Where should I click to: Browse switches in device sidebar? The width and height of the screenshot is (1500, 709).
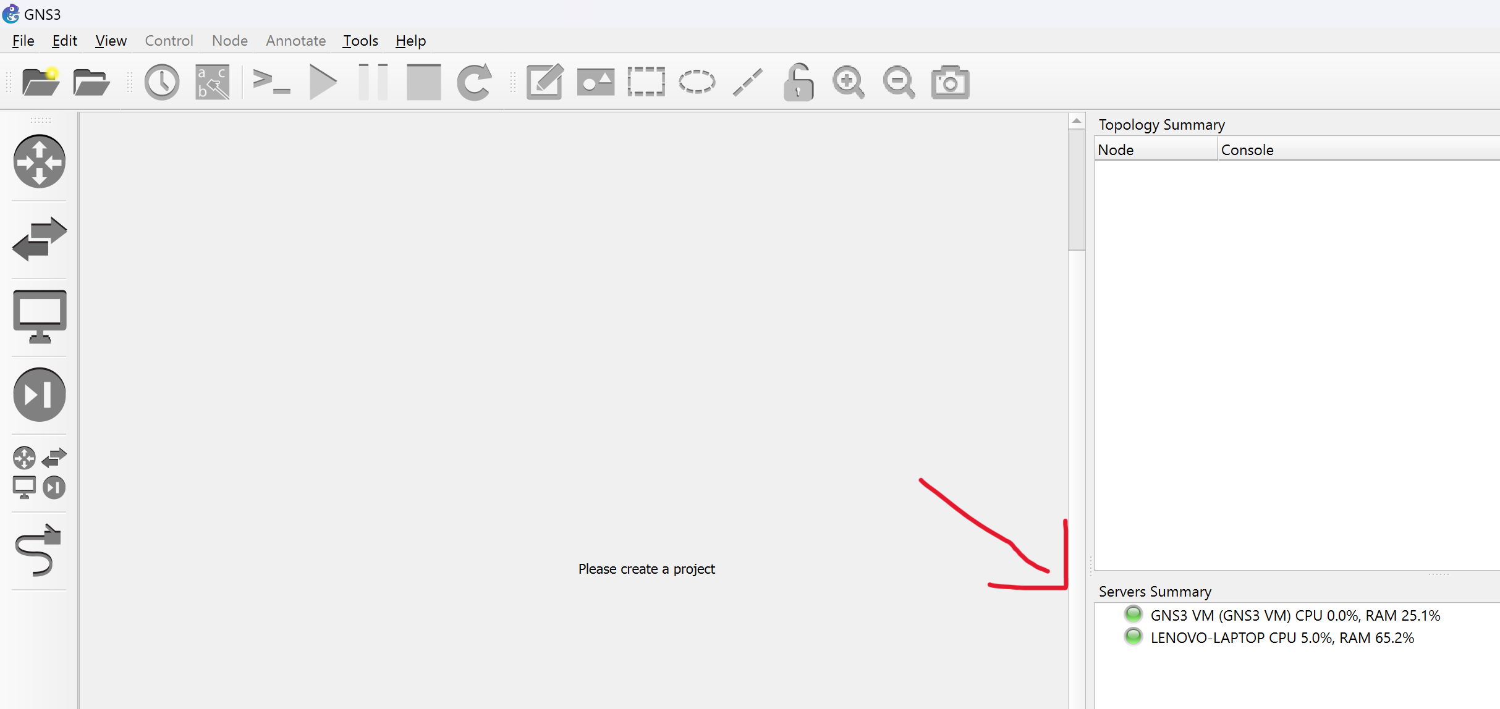[x=40, y=238]
